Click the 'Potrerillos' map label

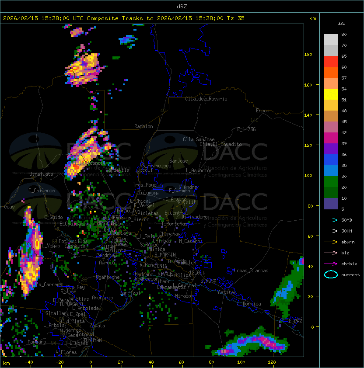point(73,241)
